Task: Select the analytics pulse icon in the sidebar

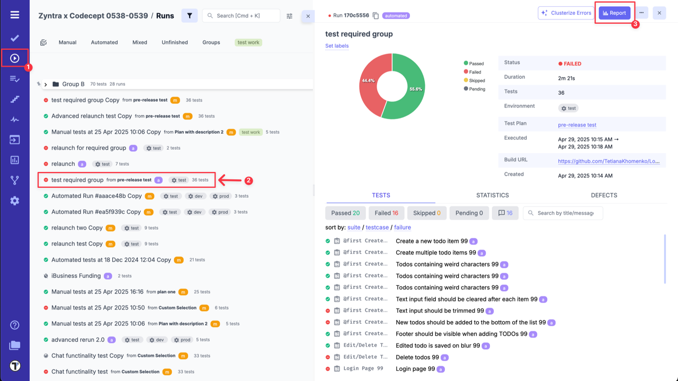Action: click(x=14, y=119)
